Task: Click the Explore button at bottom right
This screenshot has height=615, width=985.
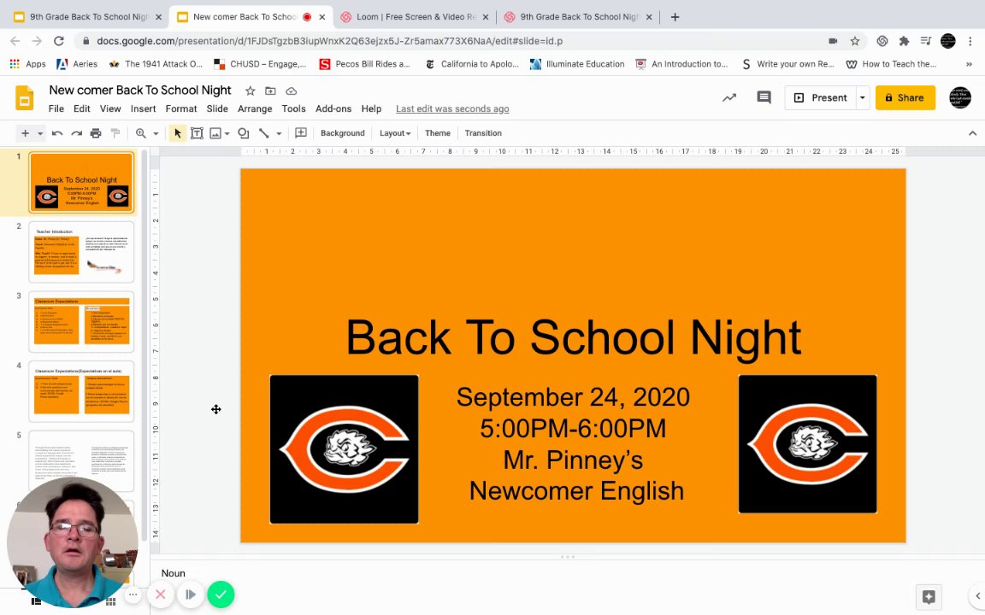Action: 929,596
